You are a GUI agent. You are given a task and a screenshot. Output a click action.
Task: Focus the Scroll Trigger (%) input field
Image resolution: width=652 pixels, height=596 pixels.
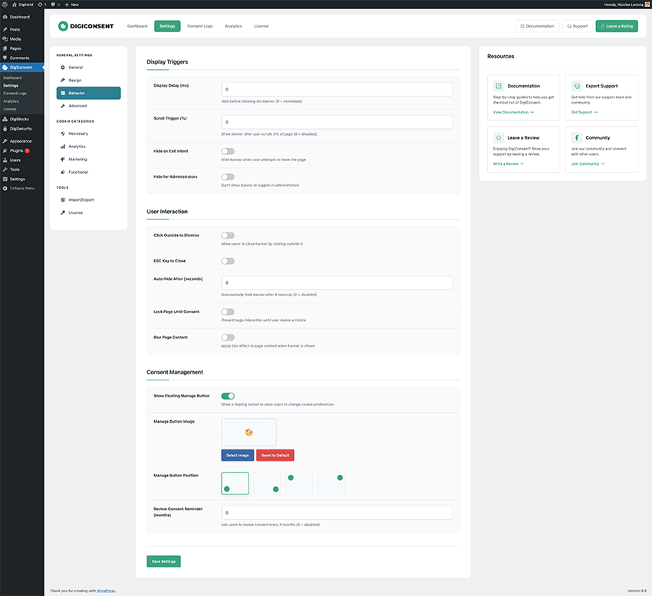tap(337, 122)
